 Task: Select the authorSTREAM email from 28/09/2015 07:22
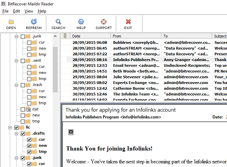(144, 54)
